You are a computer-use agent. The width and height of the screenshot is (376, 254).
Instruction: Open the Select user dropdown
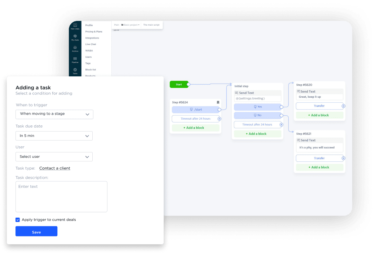[54, 157]
